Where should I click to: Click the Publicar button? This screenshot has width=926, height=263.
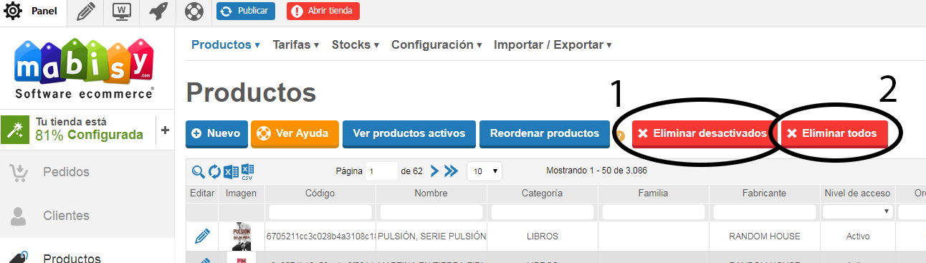click(x=246, y=11)
